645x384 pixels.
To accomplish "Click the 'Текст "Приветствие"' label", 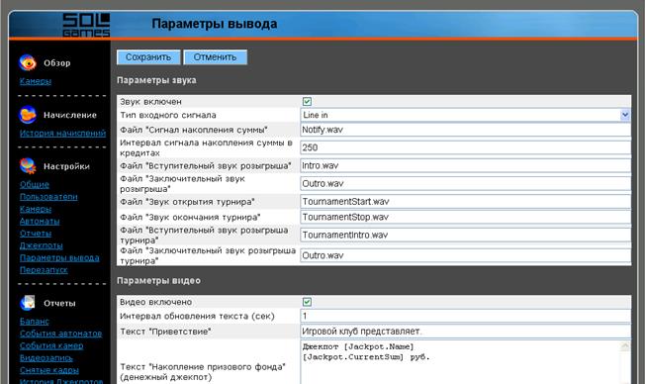I will click(165, 332).
